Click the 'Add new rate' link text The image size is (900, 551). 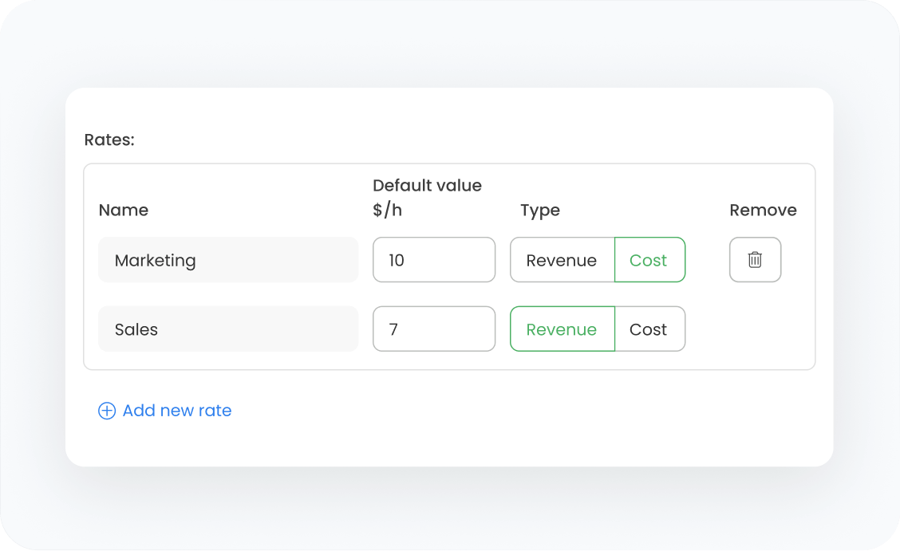(x=177, y=411)
